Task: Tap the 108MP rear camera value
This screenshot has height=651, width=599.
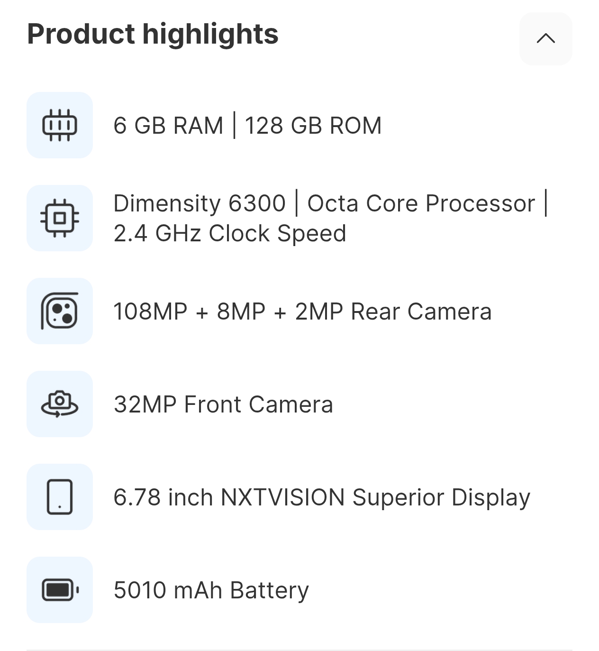Action: tap(150, 312)
